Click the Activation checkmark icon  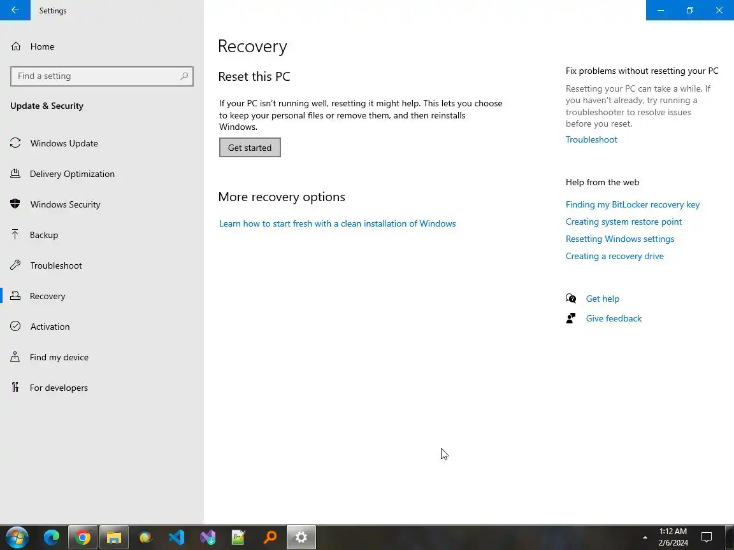(15, 326)
